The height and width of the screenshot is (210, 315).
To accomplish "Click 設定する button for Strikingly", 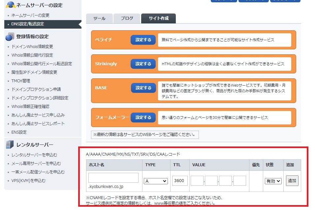I will pos(143,64).
